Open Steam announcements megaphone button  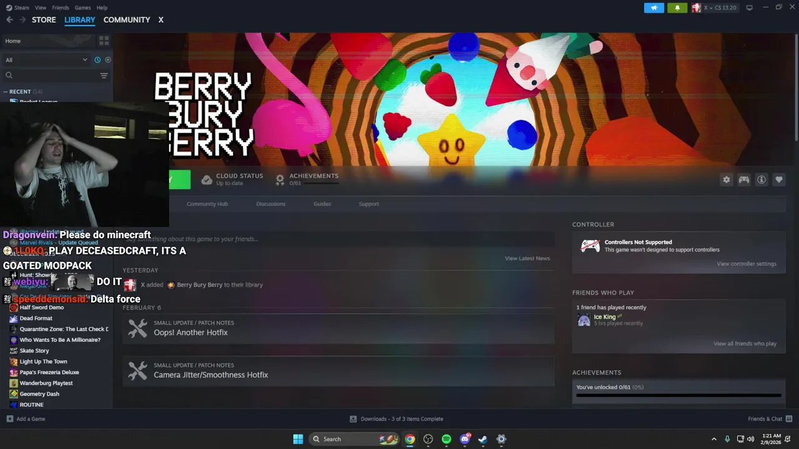654,7
